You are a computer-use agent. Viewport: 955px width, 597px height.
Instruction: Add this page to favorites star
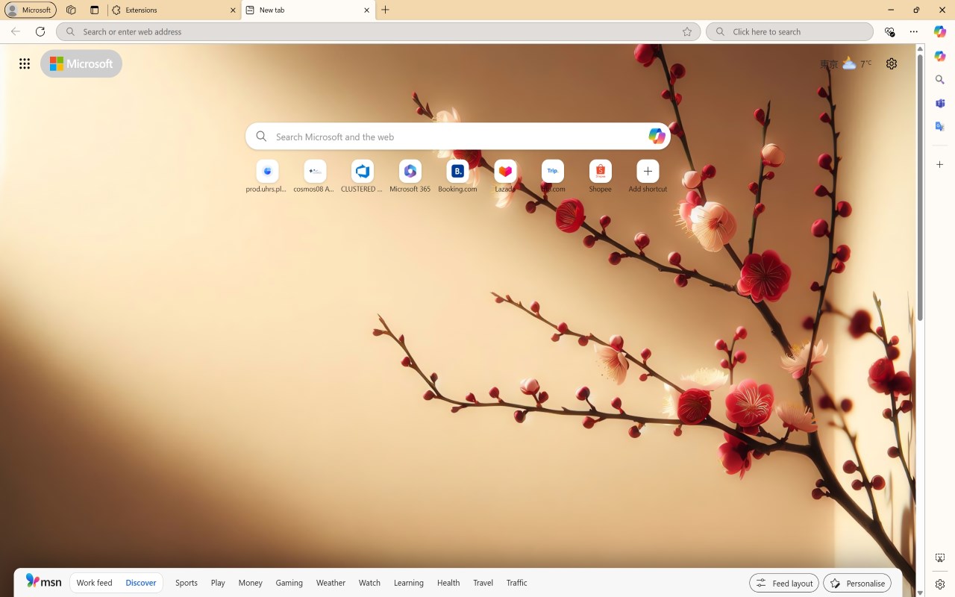coord(687,31)
